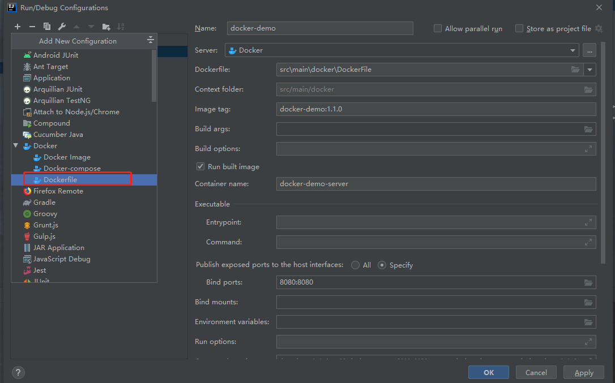Expand the Build options field icon
This screenshot has width=615, height=383.
pos(588,149)
